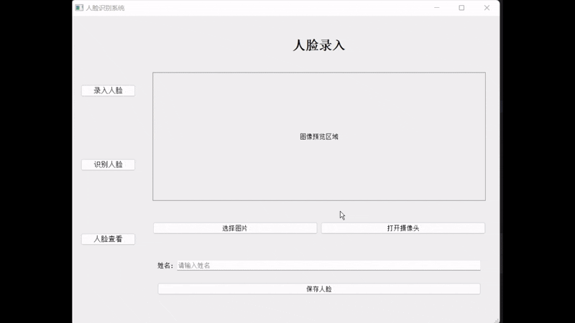Click 打开摄像头 to start camera

[x=403, y=228]
